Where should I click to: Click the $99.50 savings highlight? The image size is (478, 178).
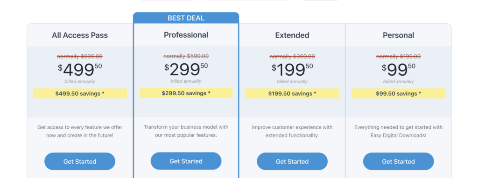399,93
